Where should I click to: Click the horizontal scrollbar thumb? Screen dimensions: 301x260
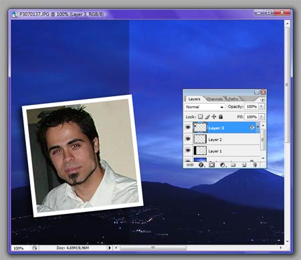click(153, 248)
